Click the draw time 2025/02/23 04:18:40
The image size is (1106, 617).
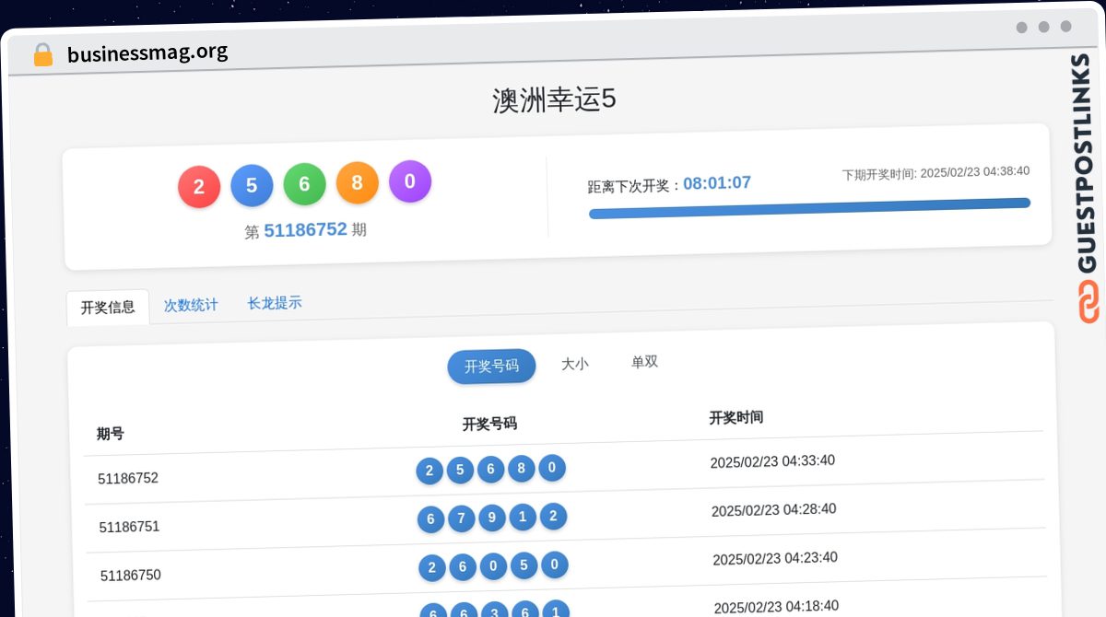click(776, 606)
